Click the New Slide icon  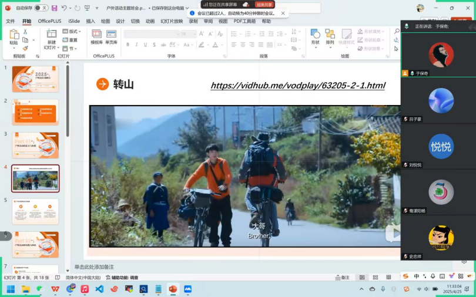coord(52,36)
